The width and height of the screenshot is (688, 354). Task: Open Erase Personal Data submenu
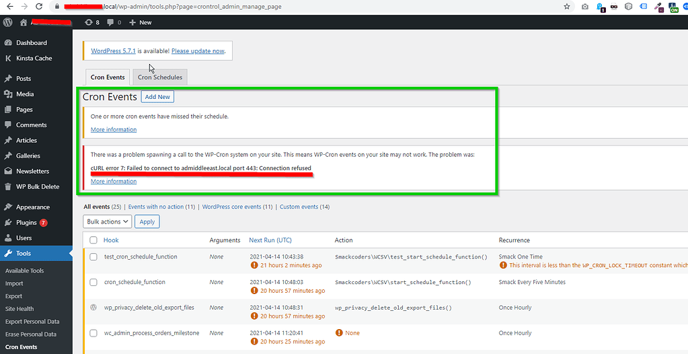[31, 334]
